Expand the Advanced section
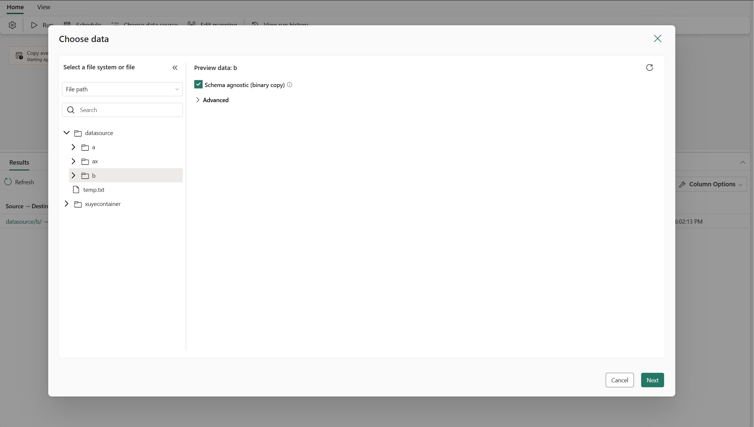 pos(212,100)
